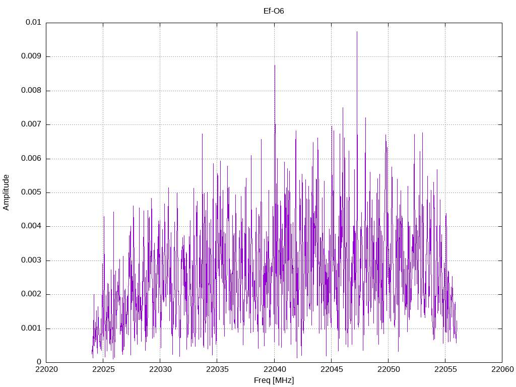Viewport: 516px width, 387px height.
Task: Click the 0.005 y-axis tick label
Action: click(x=31, y=192)
